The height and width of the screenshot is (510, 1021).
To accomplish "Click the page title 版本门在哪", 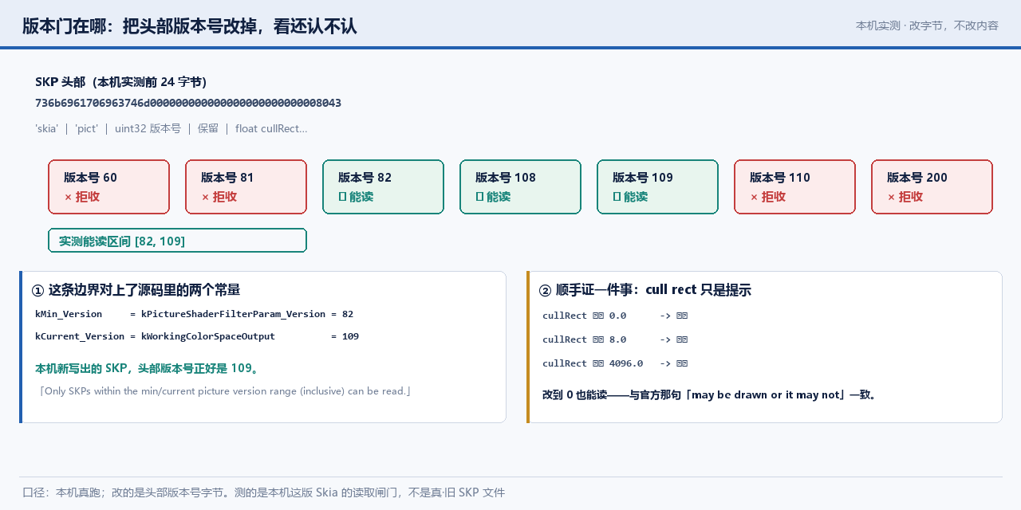I will 189,26.
